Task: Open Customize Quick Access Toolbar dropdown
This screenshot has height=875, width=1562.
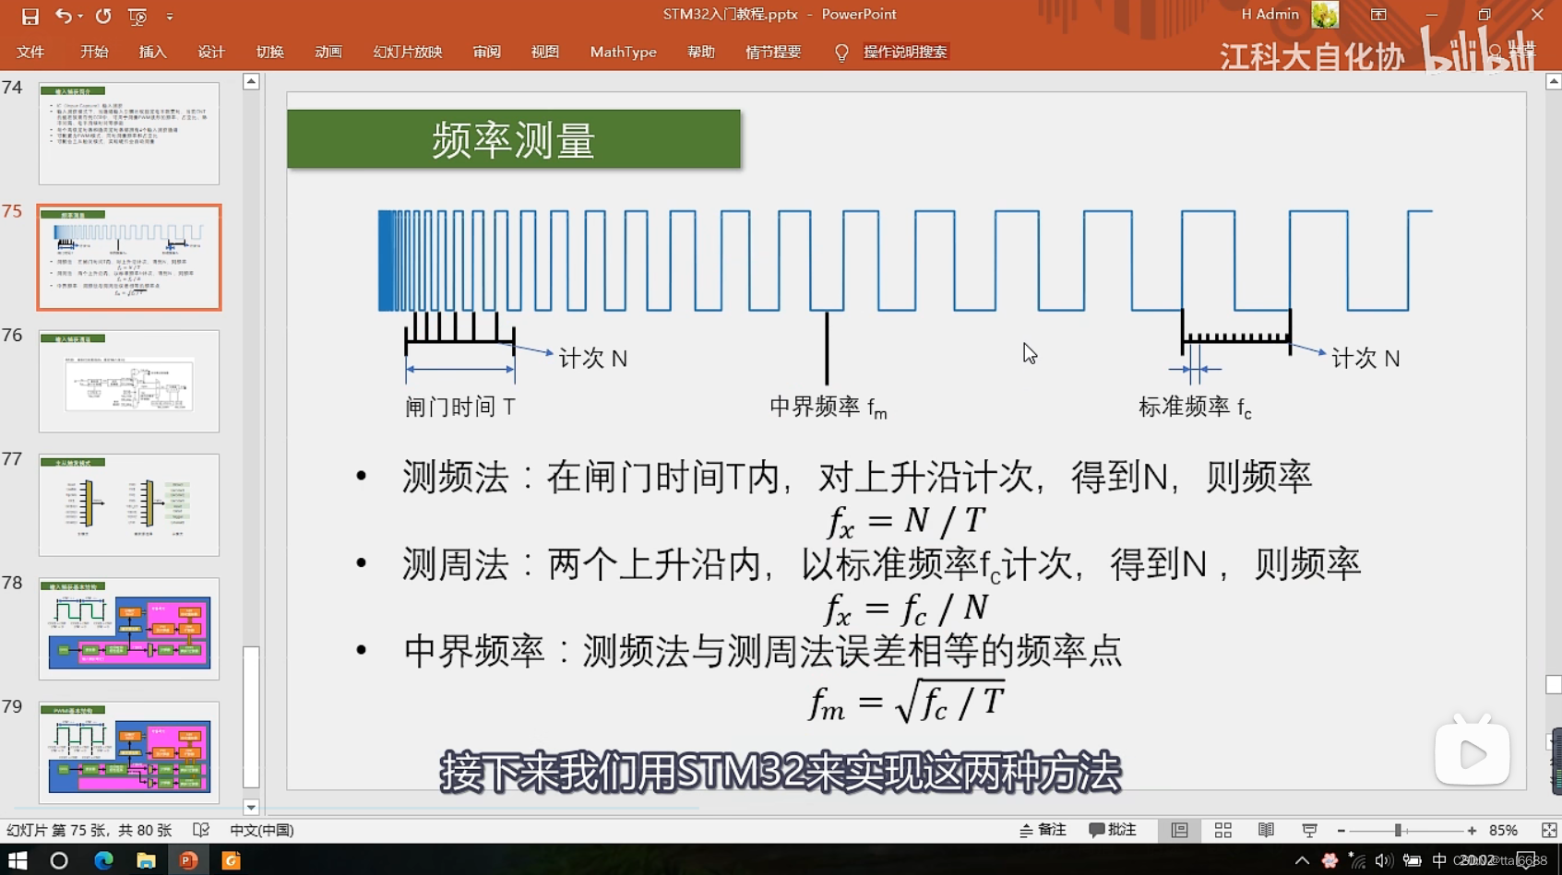Action: click(170, 16)
